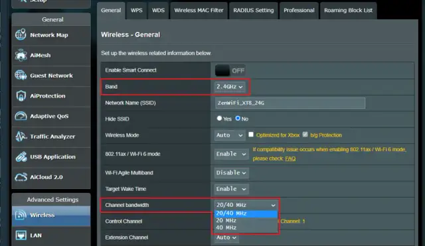This screenshot has height=246, width=425.
Task: Click the Control Channel label
Action: [x=124, y=221]
